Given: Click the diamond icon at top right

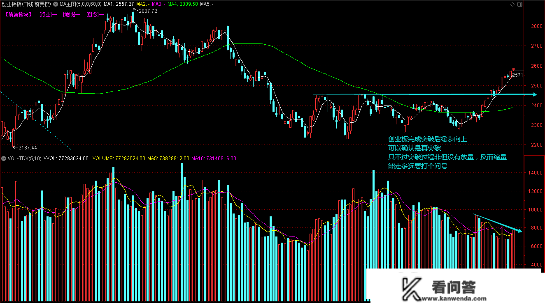Looking at the screenshot, I should (x=512, y=4).
